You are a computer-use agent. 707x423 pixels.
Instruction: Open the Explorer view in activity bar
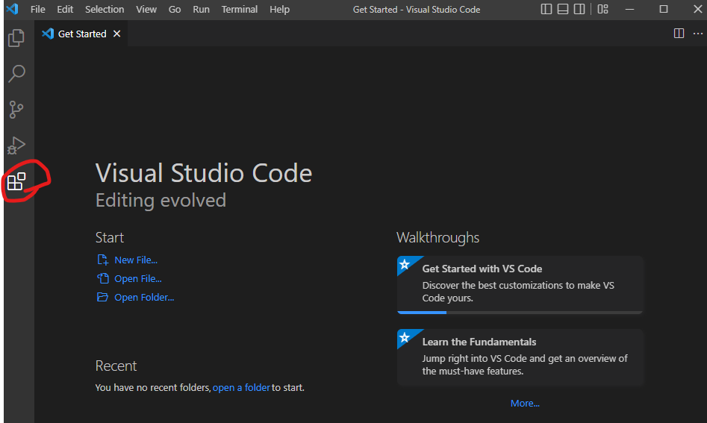[x=16, y=38]
